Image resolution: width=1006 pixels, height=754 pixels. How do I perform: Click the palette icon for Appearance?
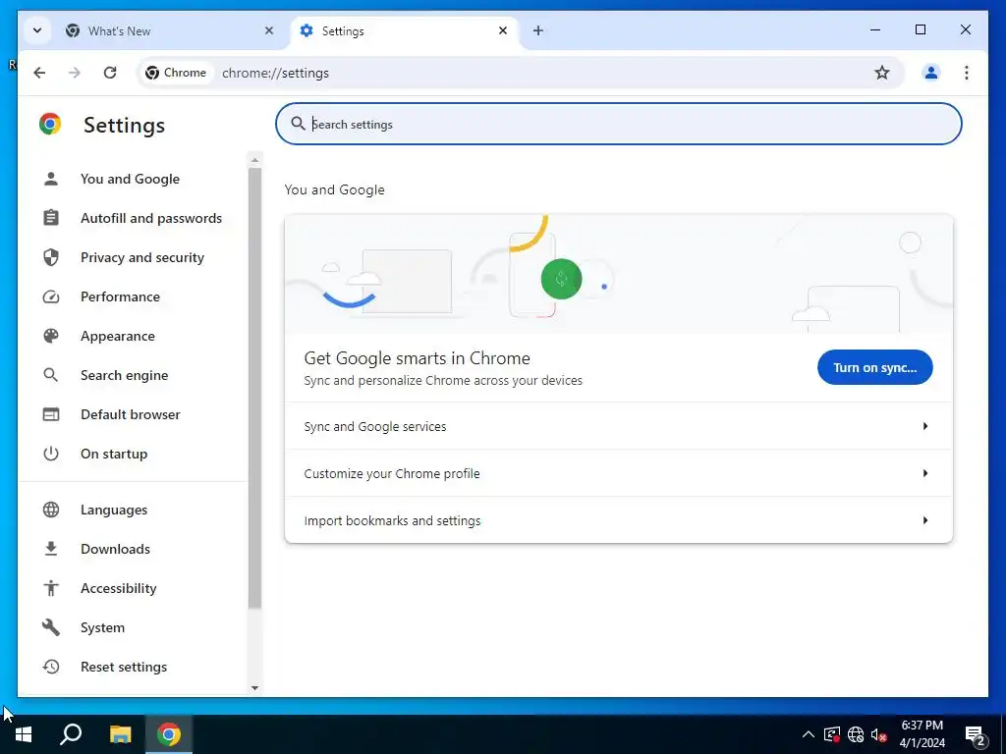point(51,336)
